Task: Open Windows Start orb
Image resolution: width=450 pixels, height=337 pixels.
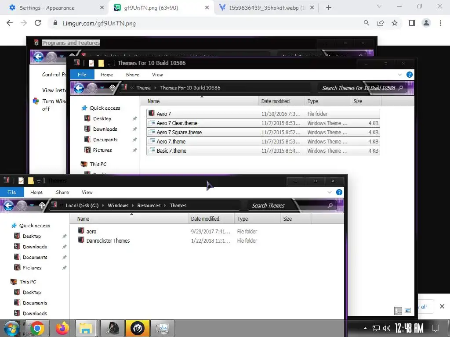Action: click(12, 328)
